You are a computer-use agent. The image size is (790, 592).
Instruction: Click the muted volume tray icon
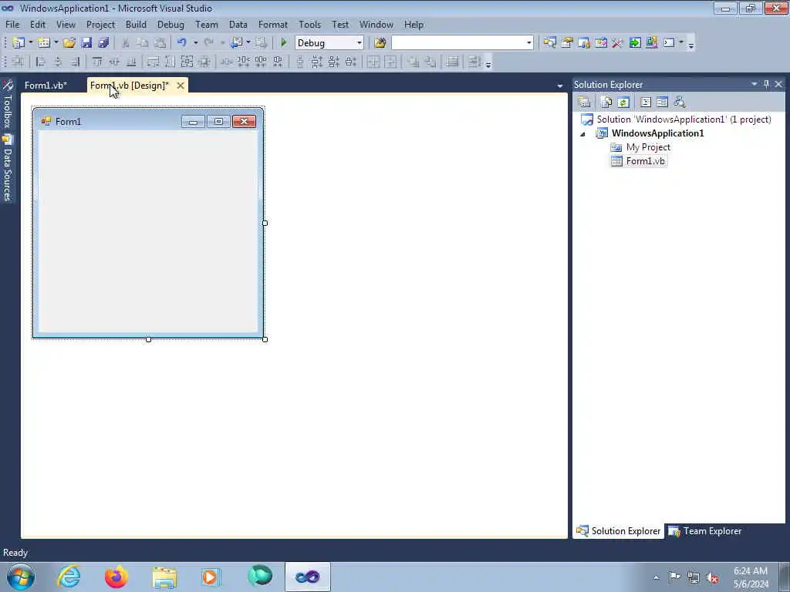pyautogui.click(x=712, y=577)
